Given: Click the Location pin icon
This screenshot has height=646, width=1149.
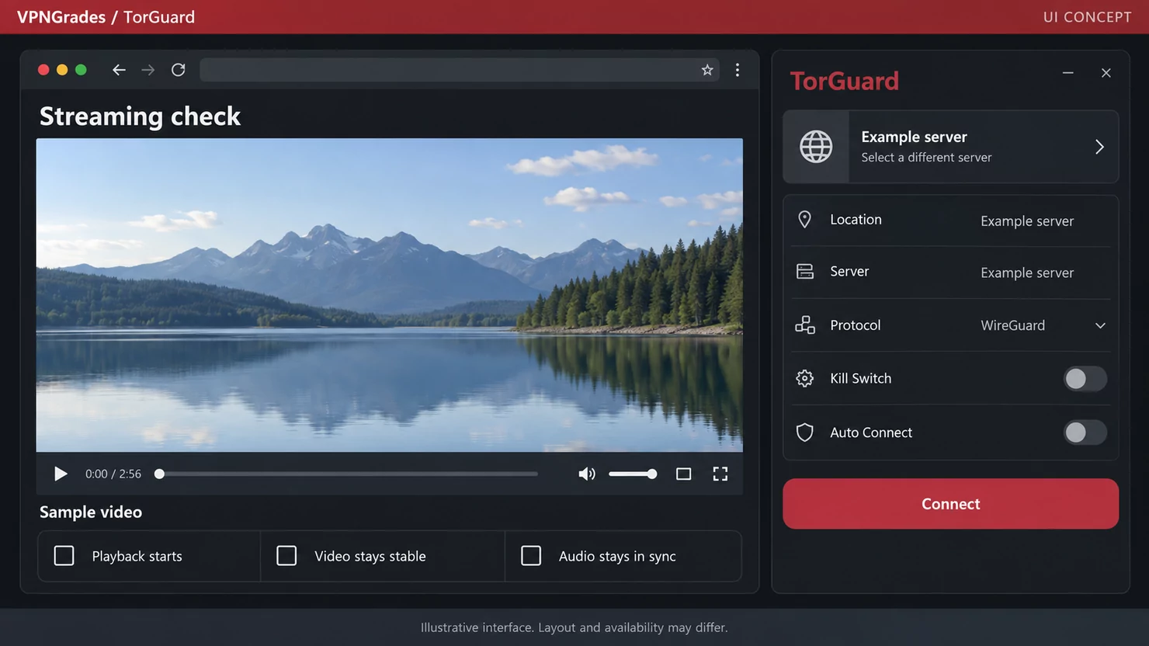Looking at the screenshot, I should click(x=805, y=220).
